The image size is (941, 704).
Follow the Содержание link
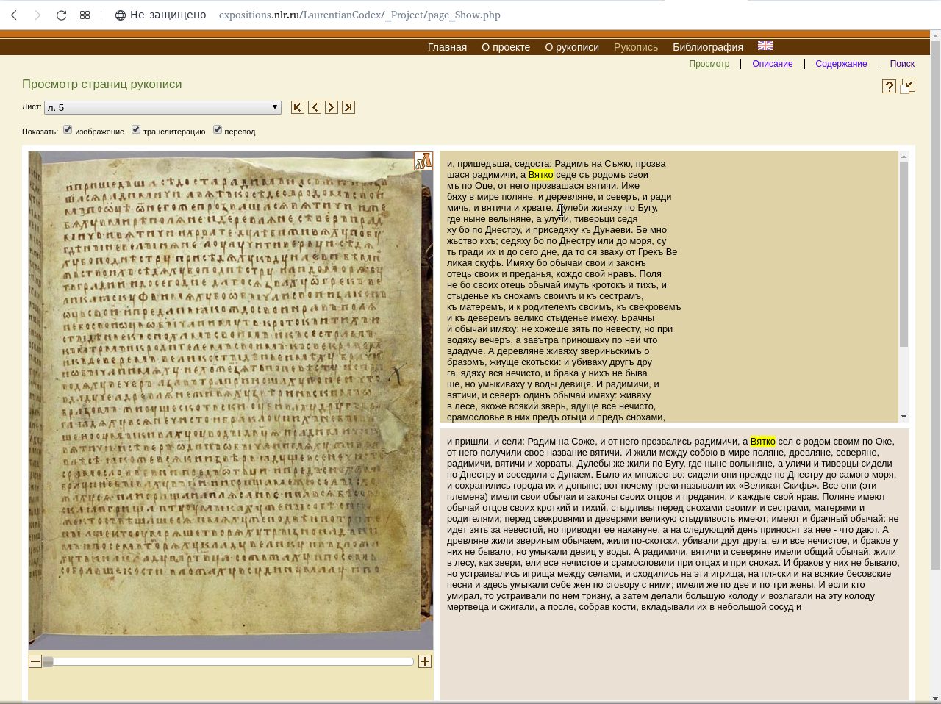coord(841,64)
